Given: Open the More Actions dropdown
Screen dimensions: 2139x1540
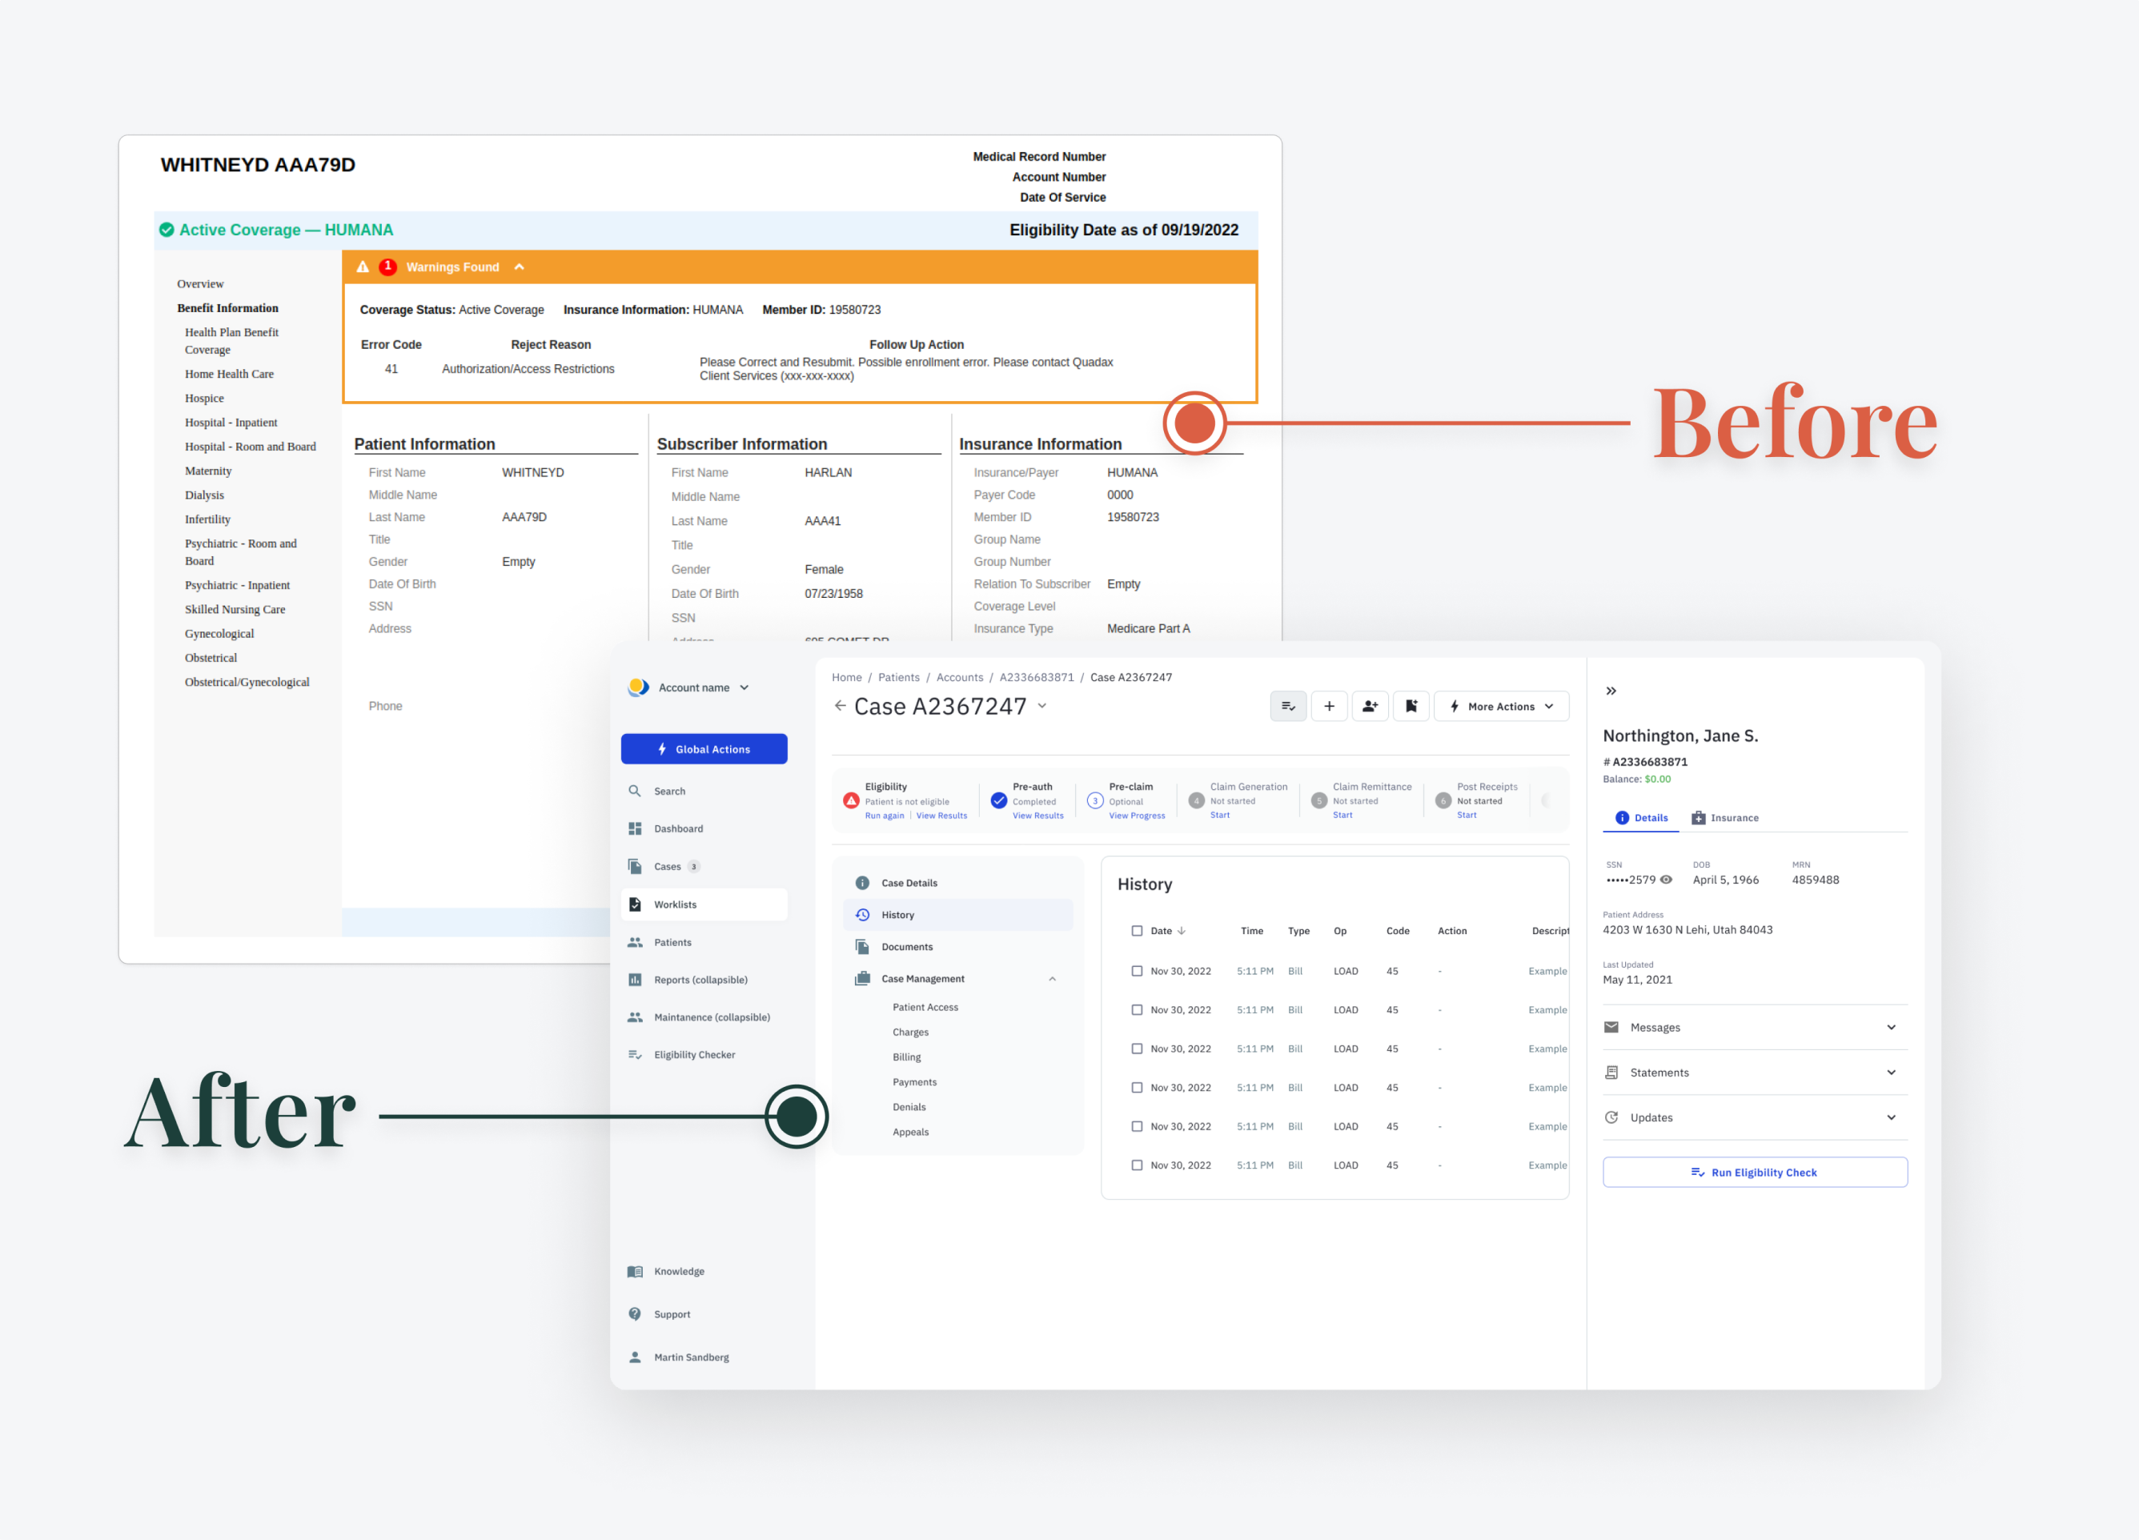Looking at the screenshot, I should [x=1502, y=705].
